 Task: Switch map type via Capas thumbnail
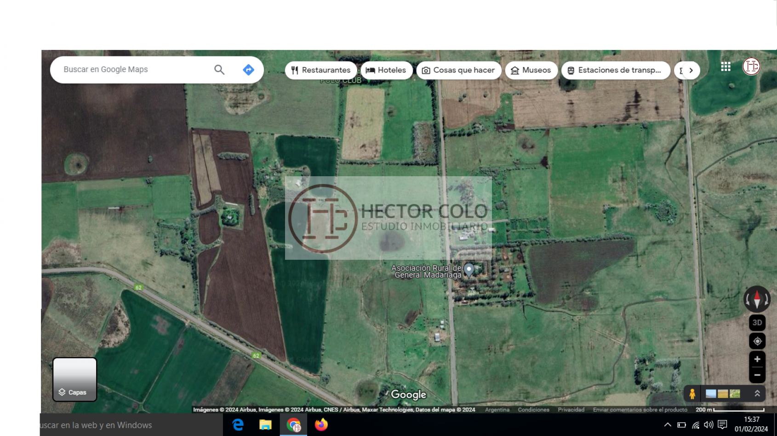tap(74, 380)
